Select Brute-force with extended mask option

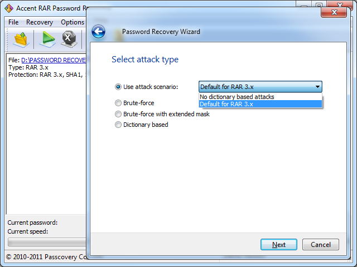[118, 114]
